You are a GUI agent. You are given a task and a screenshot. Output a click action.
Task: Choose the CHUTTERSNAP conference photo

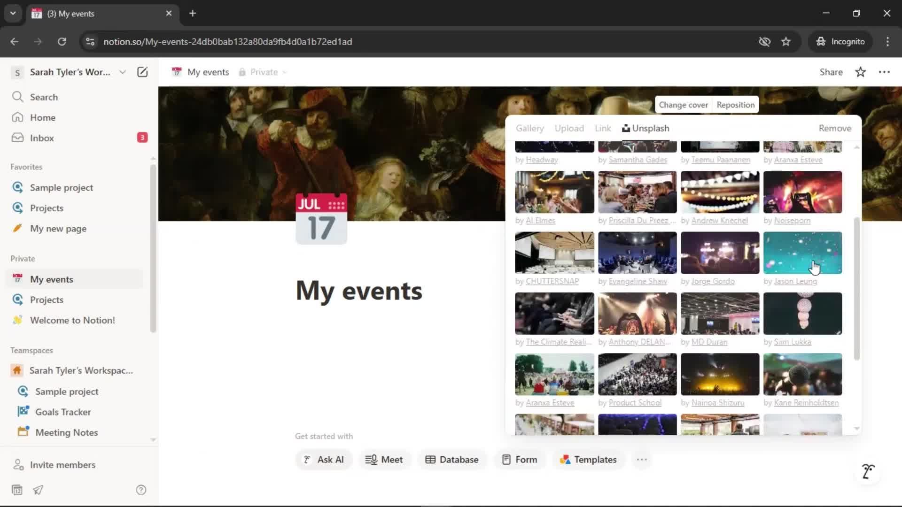point(554,253)
